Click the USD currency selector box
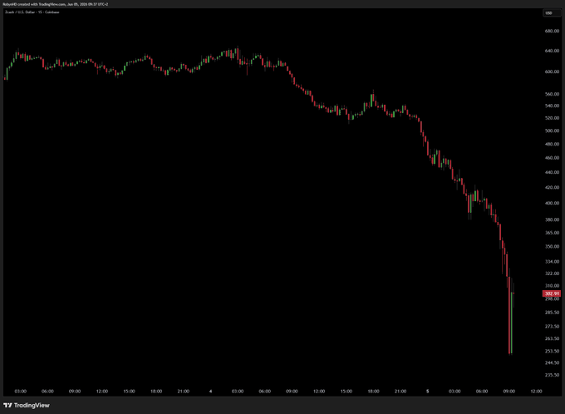This screenshot has height=414, width=565. pos(552,13)
